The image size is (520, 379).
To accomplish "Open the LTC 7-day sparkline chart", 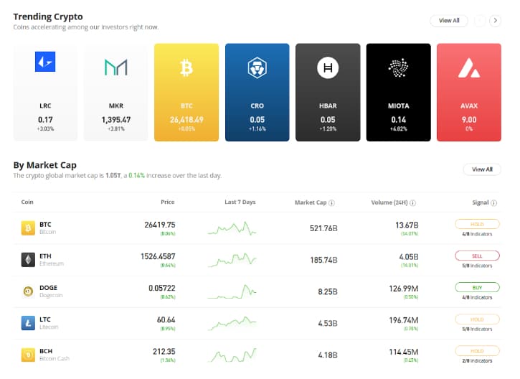I will 232,323.
